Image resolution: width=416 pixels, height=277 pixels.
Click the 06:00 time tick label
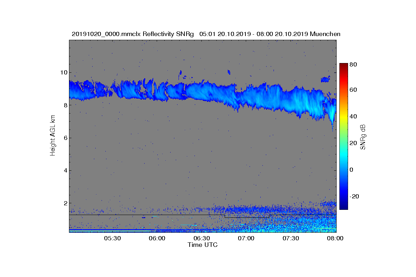(x=158, y=239)
